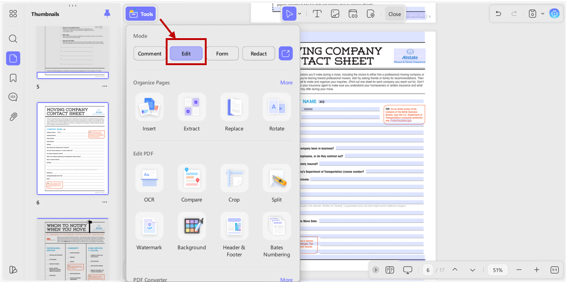
Task: Switch to Comment mode
Action: click(149, 54)
